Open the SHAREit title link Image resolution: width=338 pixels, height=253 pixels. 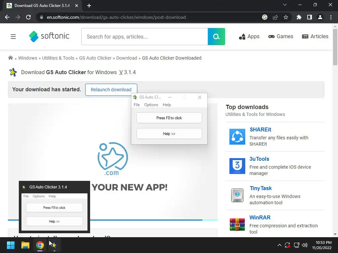pos(260,129)
